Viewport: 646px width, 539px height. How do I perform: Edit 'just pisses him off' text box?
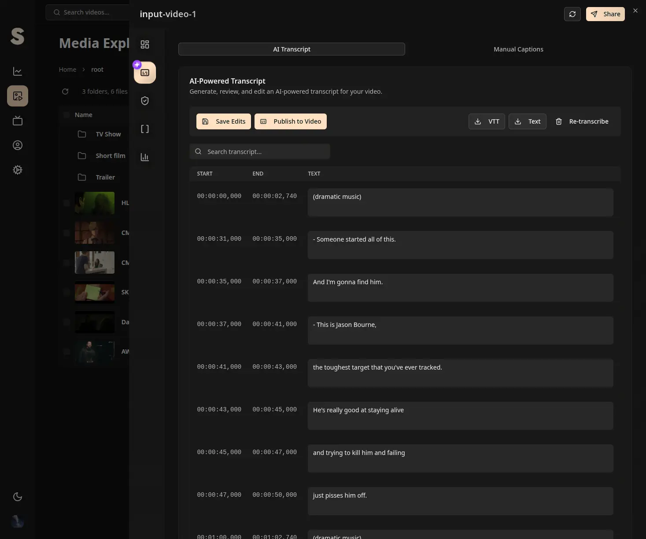coord(460,501)
